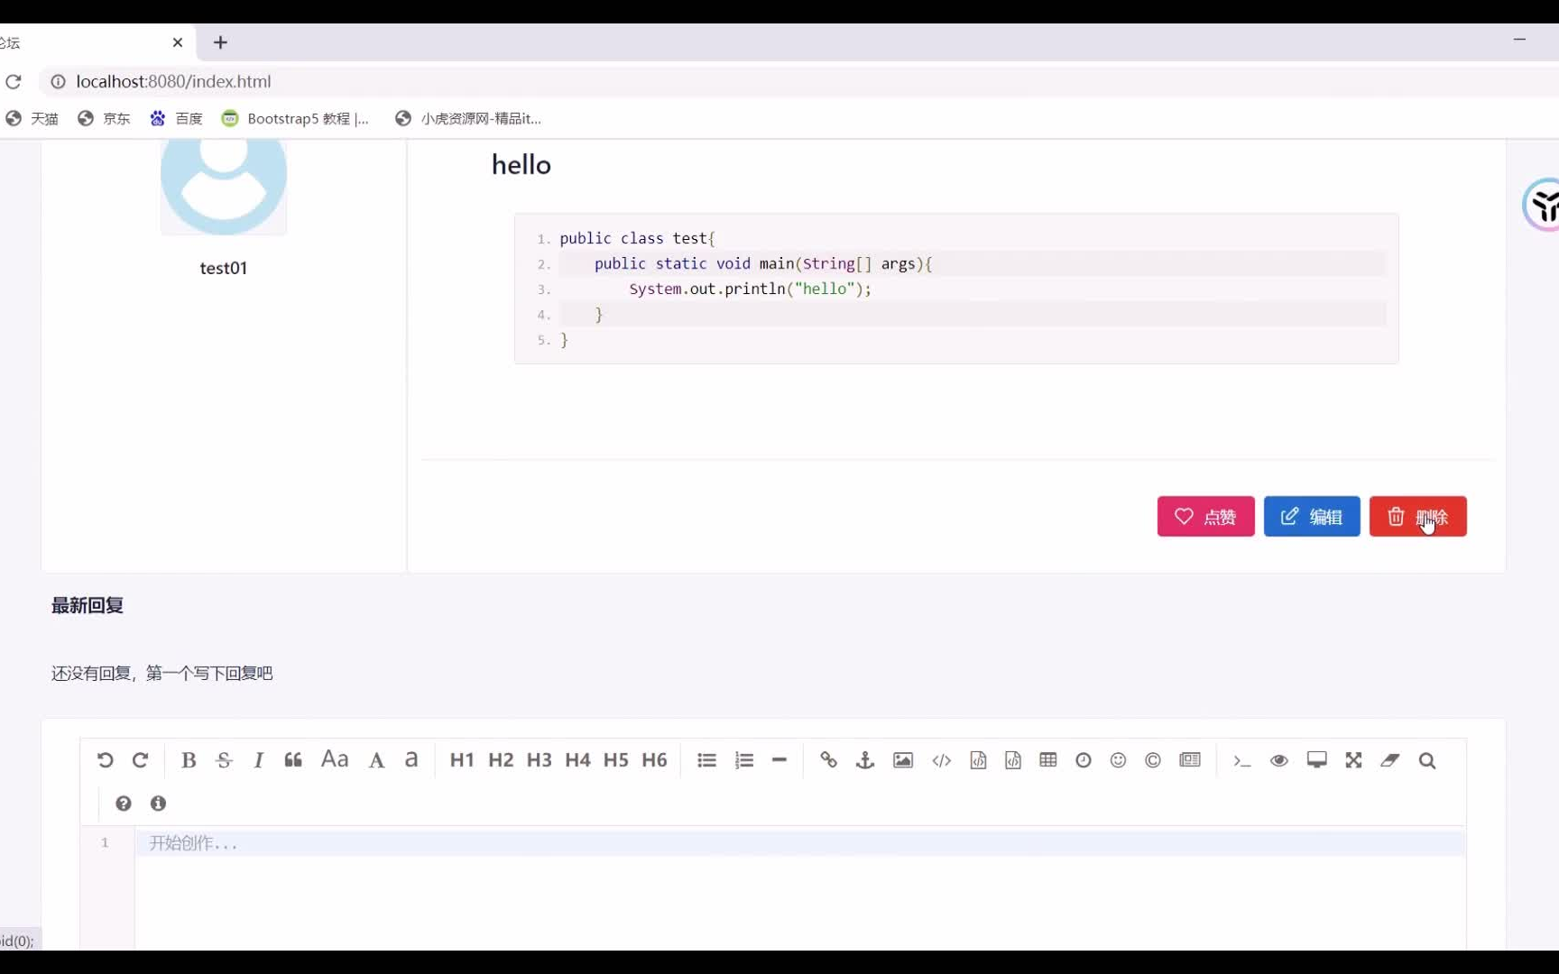The height and width of the screenshot is (974, 1559).
Task: Toggle the live preview pane with the eye icon
Action: (x=1279, y=760)
